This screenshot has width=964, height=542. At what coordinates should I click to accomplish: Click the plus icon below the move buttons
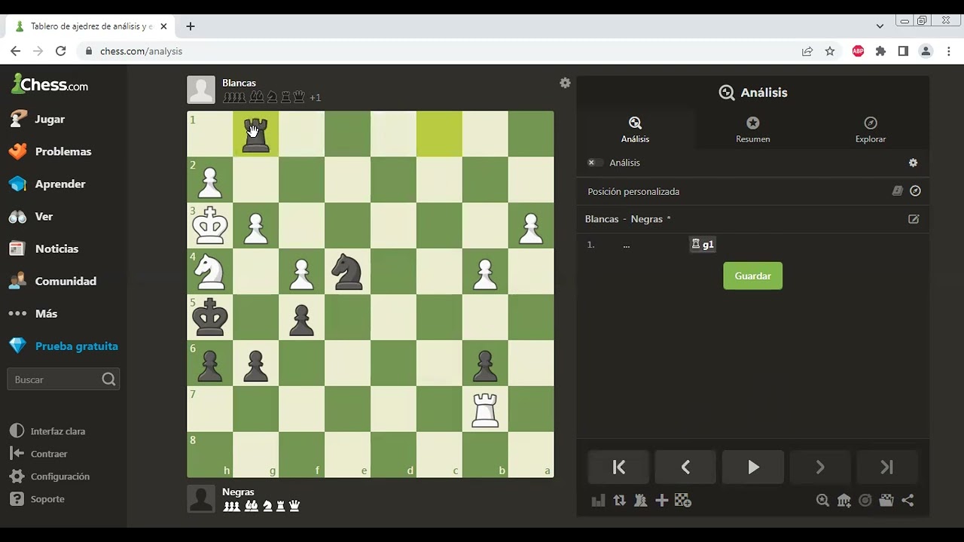click(x=661, y=501)
